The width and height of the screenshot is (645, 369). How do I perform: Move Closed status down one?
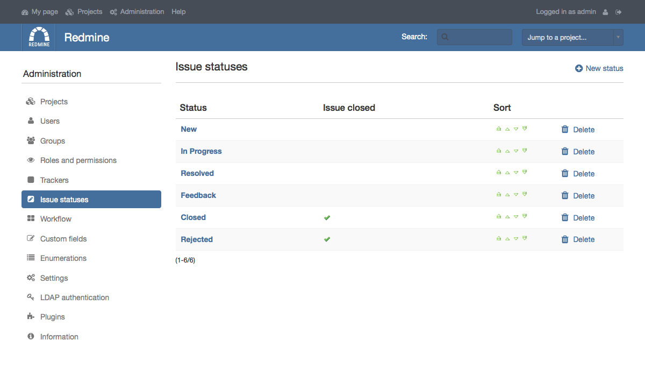coord(516,216)
